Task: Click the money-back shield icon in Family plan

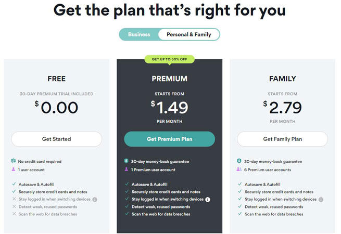Action: click(239, 162)
